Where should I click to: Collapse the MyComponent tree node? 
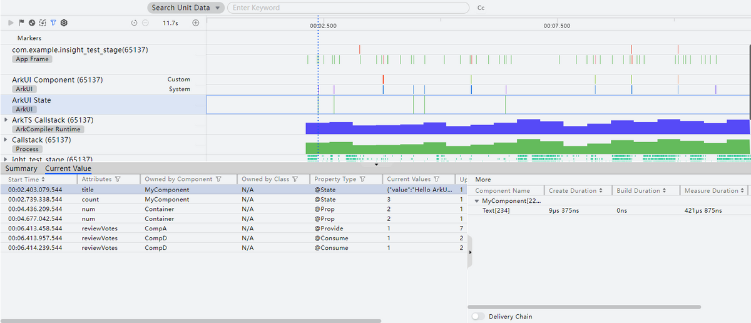(x=478, y=201)
